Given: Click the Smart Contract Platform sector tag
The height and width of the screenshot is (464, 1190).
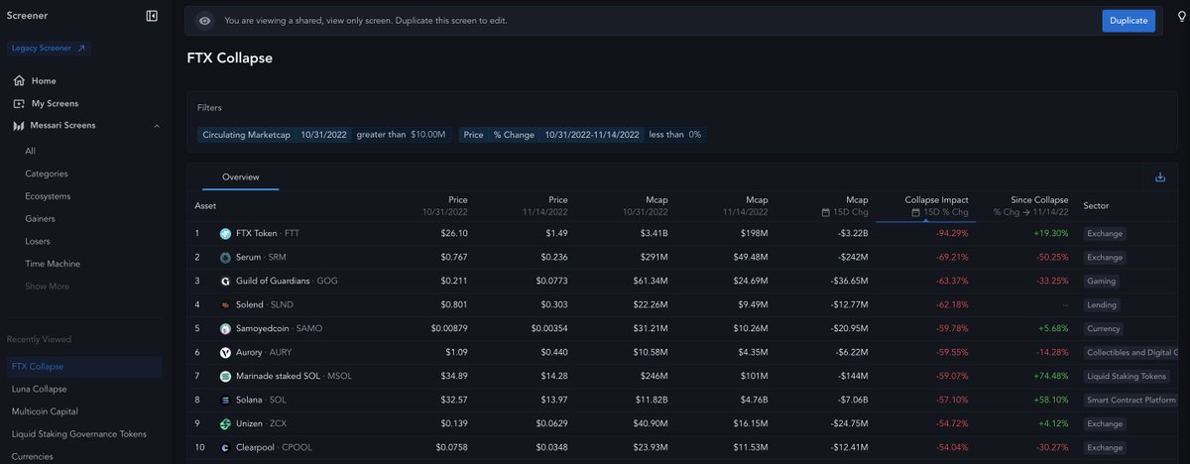Looking at the screenshot, I should [1130, 401].
